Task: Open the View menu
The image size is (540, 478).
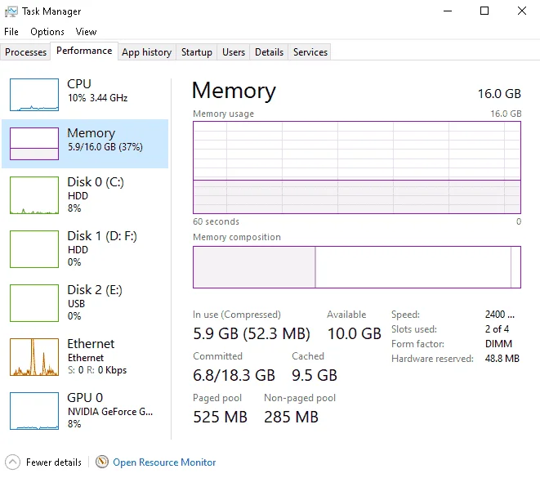Action: click(x=86, y=32)
